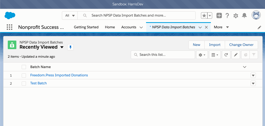
Task: Click the Nonprofit Success app name
Action: pos(41,27)
